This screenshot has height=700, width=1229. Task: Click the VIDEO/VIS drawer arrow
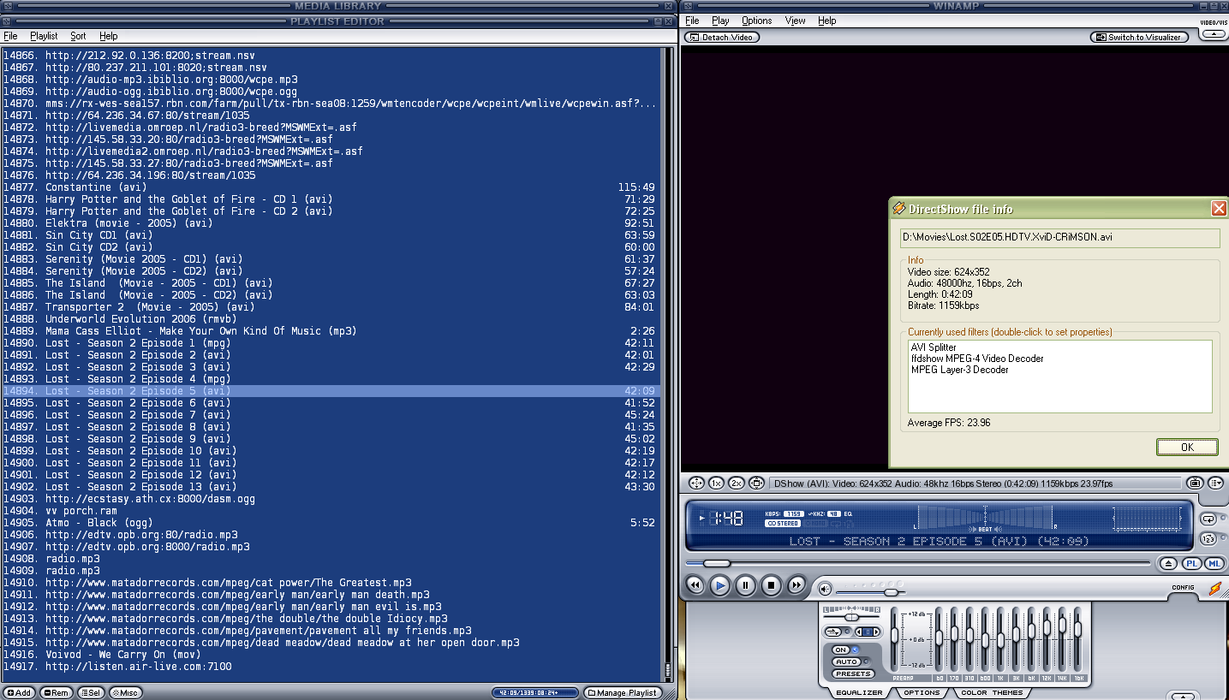[1212, 35]
